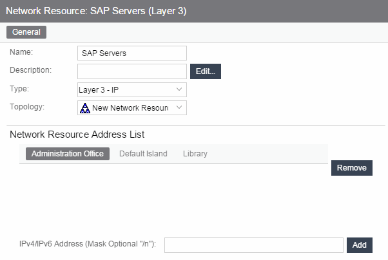Click the Type: label

pos(19,88)
